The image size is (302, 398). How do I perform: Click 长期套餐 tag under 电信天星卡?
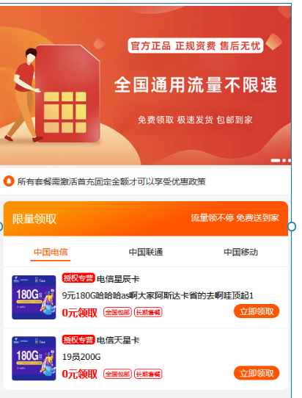[x=148, y=374]
